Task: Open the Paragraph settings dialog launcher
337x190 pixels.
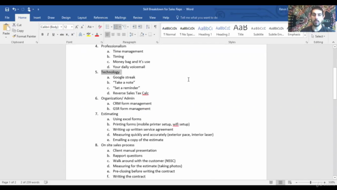Action: 157,42
